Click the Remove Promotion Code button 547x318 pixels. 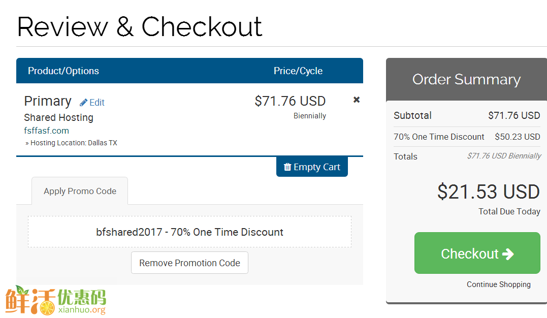pos(189,263)
